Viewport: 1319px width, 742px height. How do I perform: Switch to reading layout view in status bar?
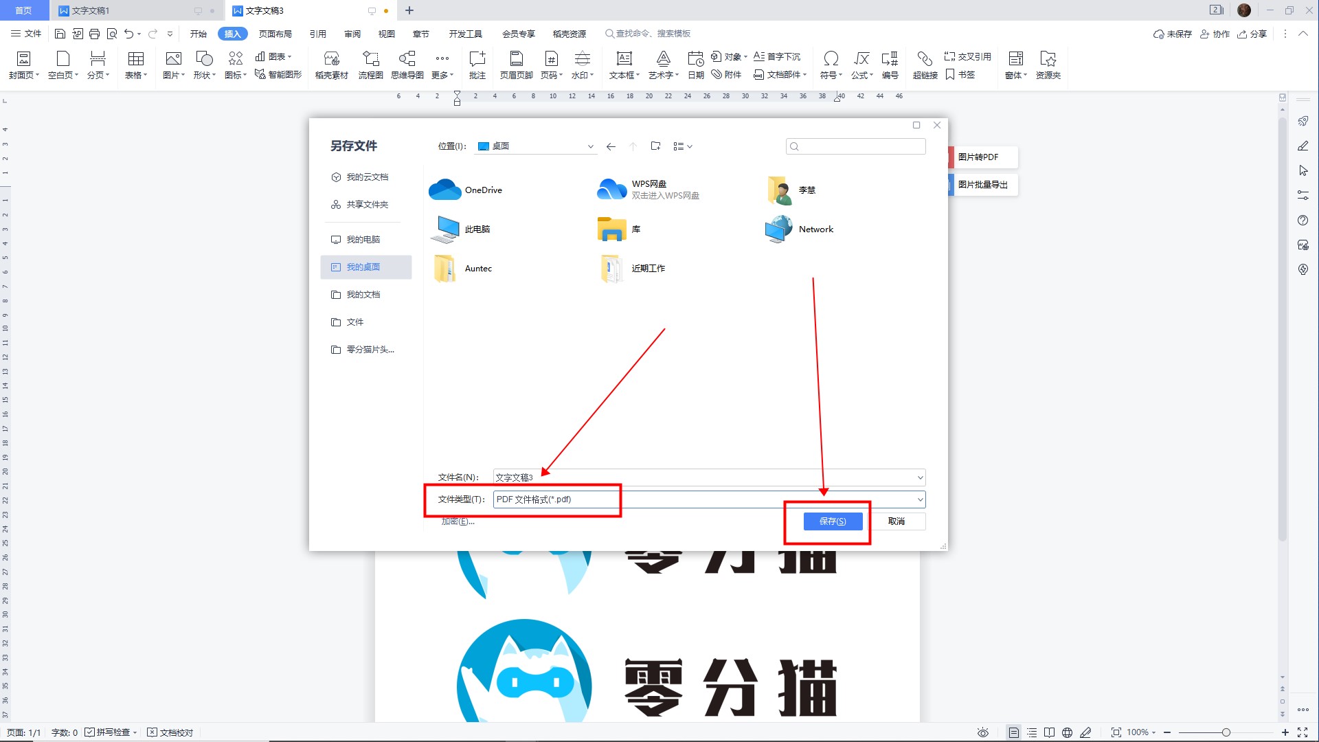pos(1049,732)
